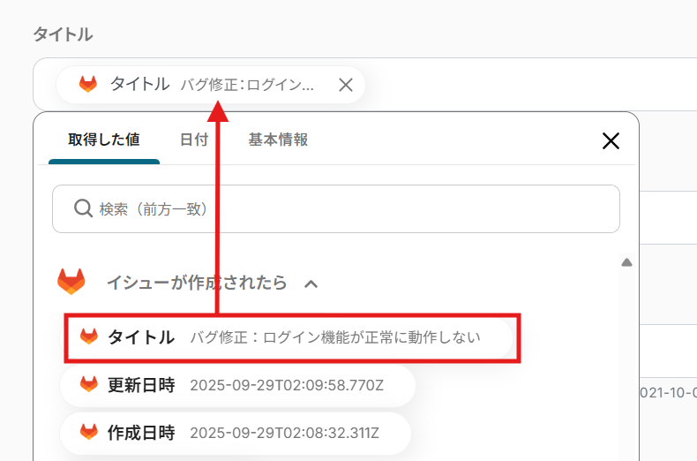Click the GitLab logo beside イシューが作成されたら
The width and height of the screenshot is (697, 461).
[71, 283]
